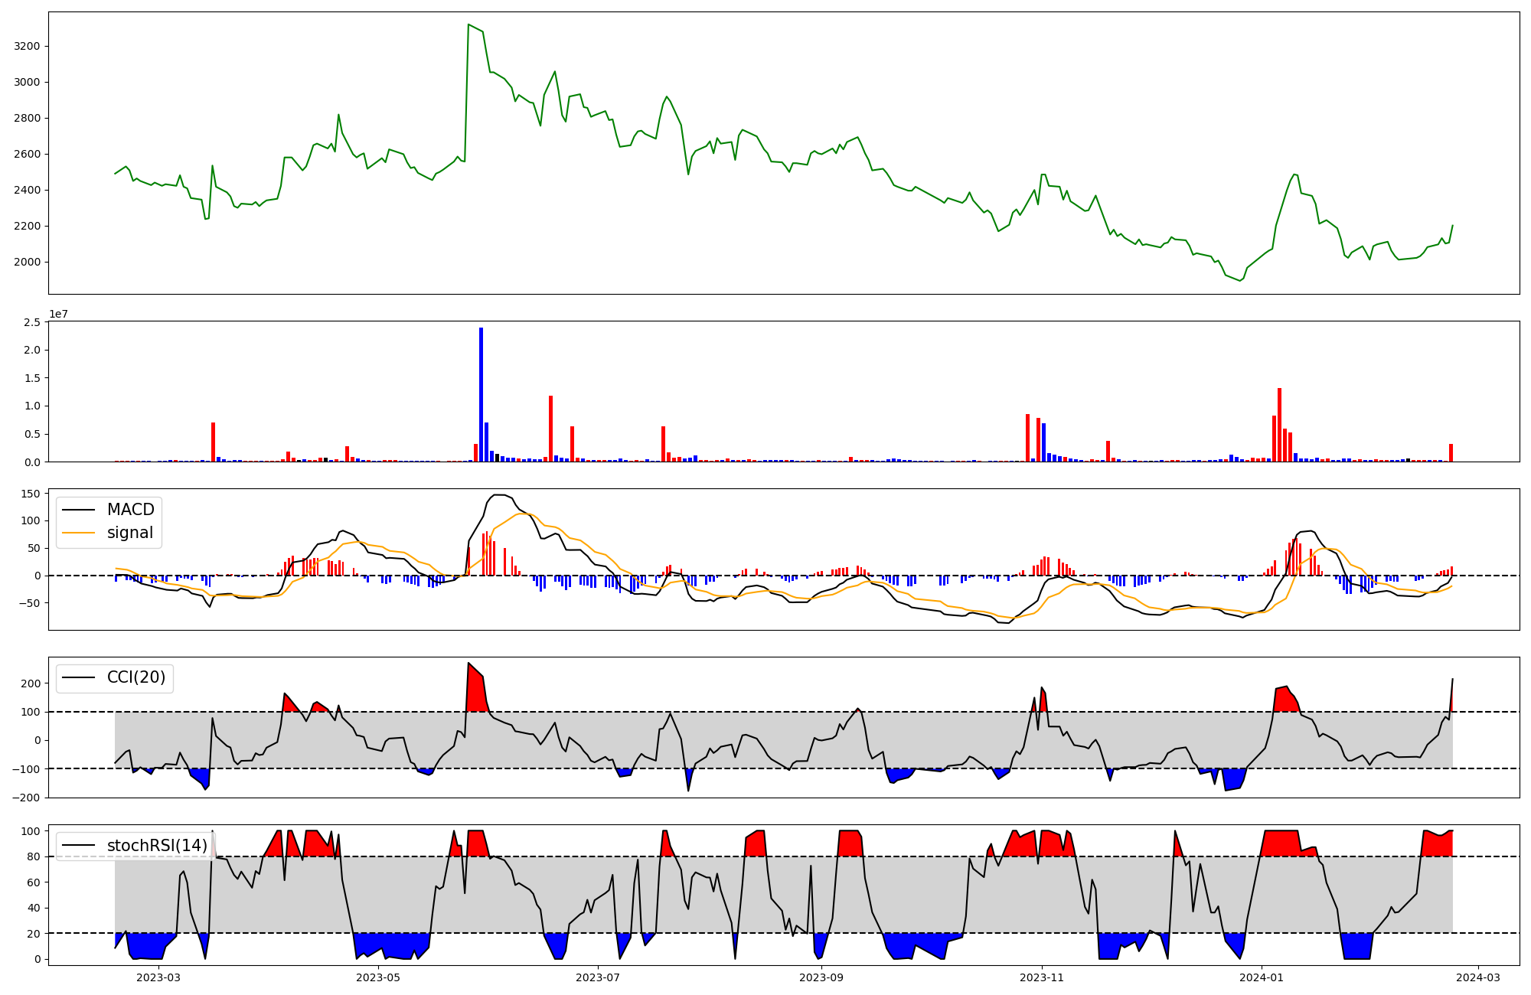Click the -200 tick on CCI axis
This screenshot has height=995, width=1531.
(x=27, y=798)
